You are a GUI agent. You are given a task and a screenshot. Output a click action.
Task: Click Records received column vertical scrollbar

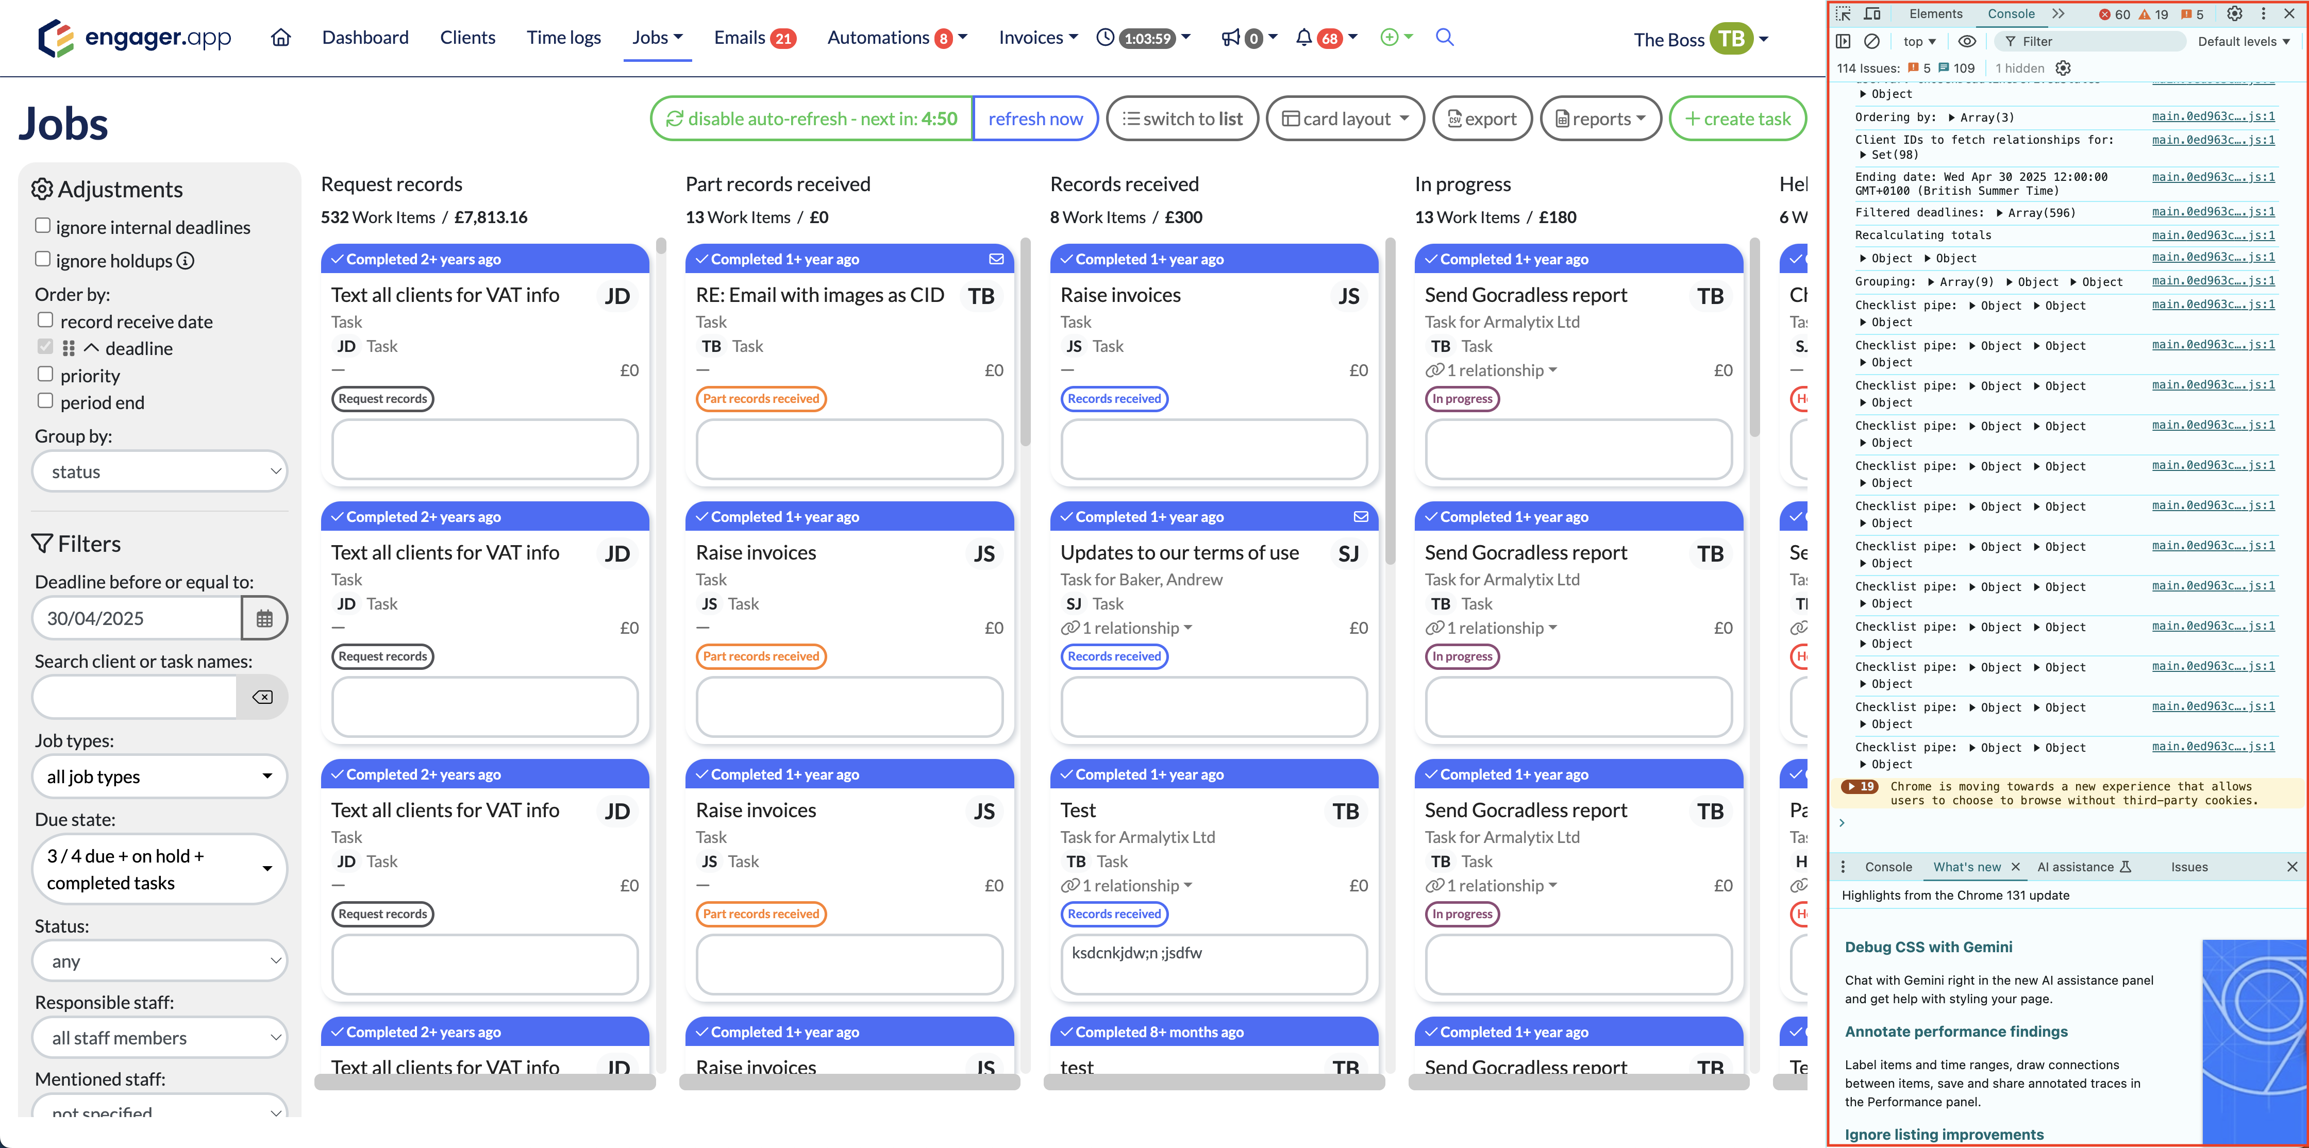(x=1390, y=401)
